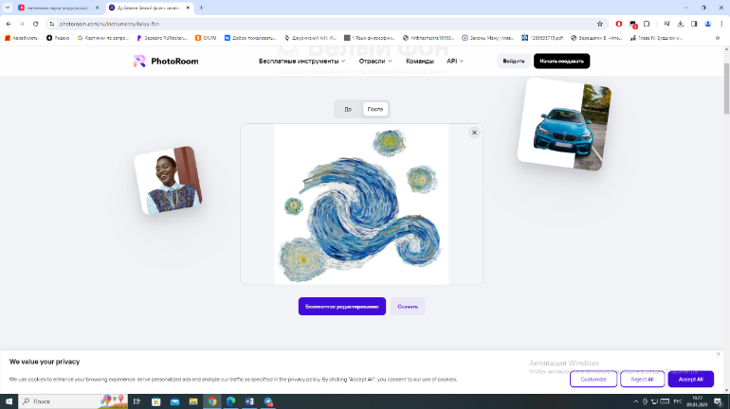Toggle the browser side panel

coord(694,24)
